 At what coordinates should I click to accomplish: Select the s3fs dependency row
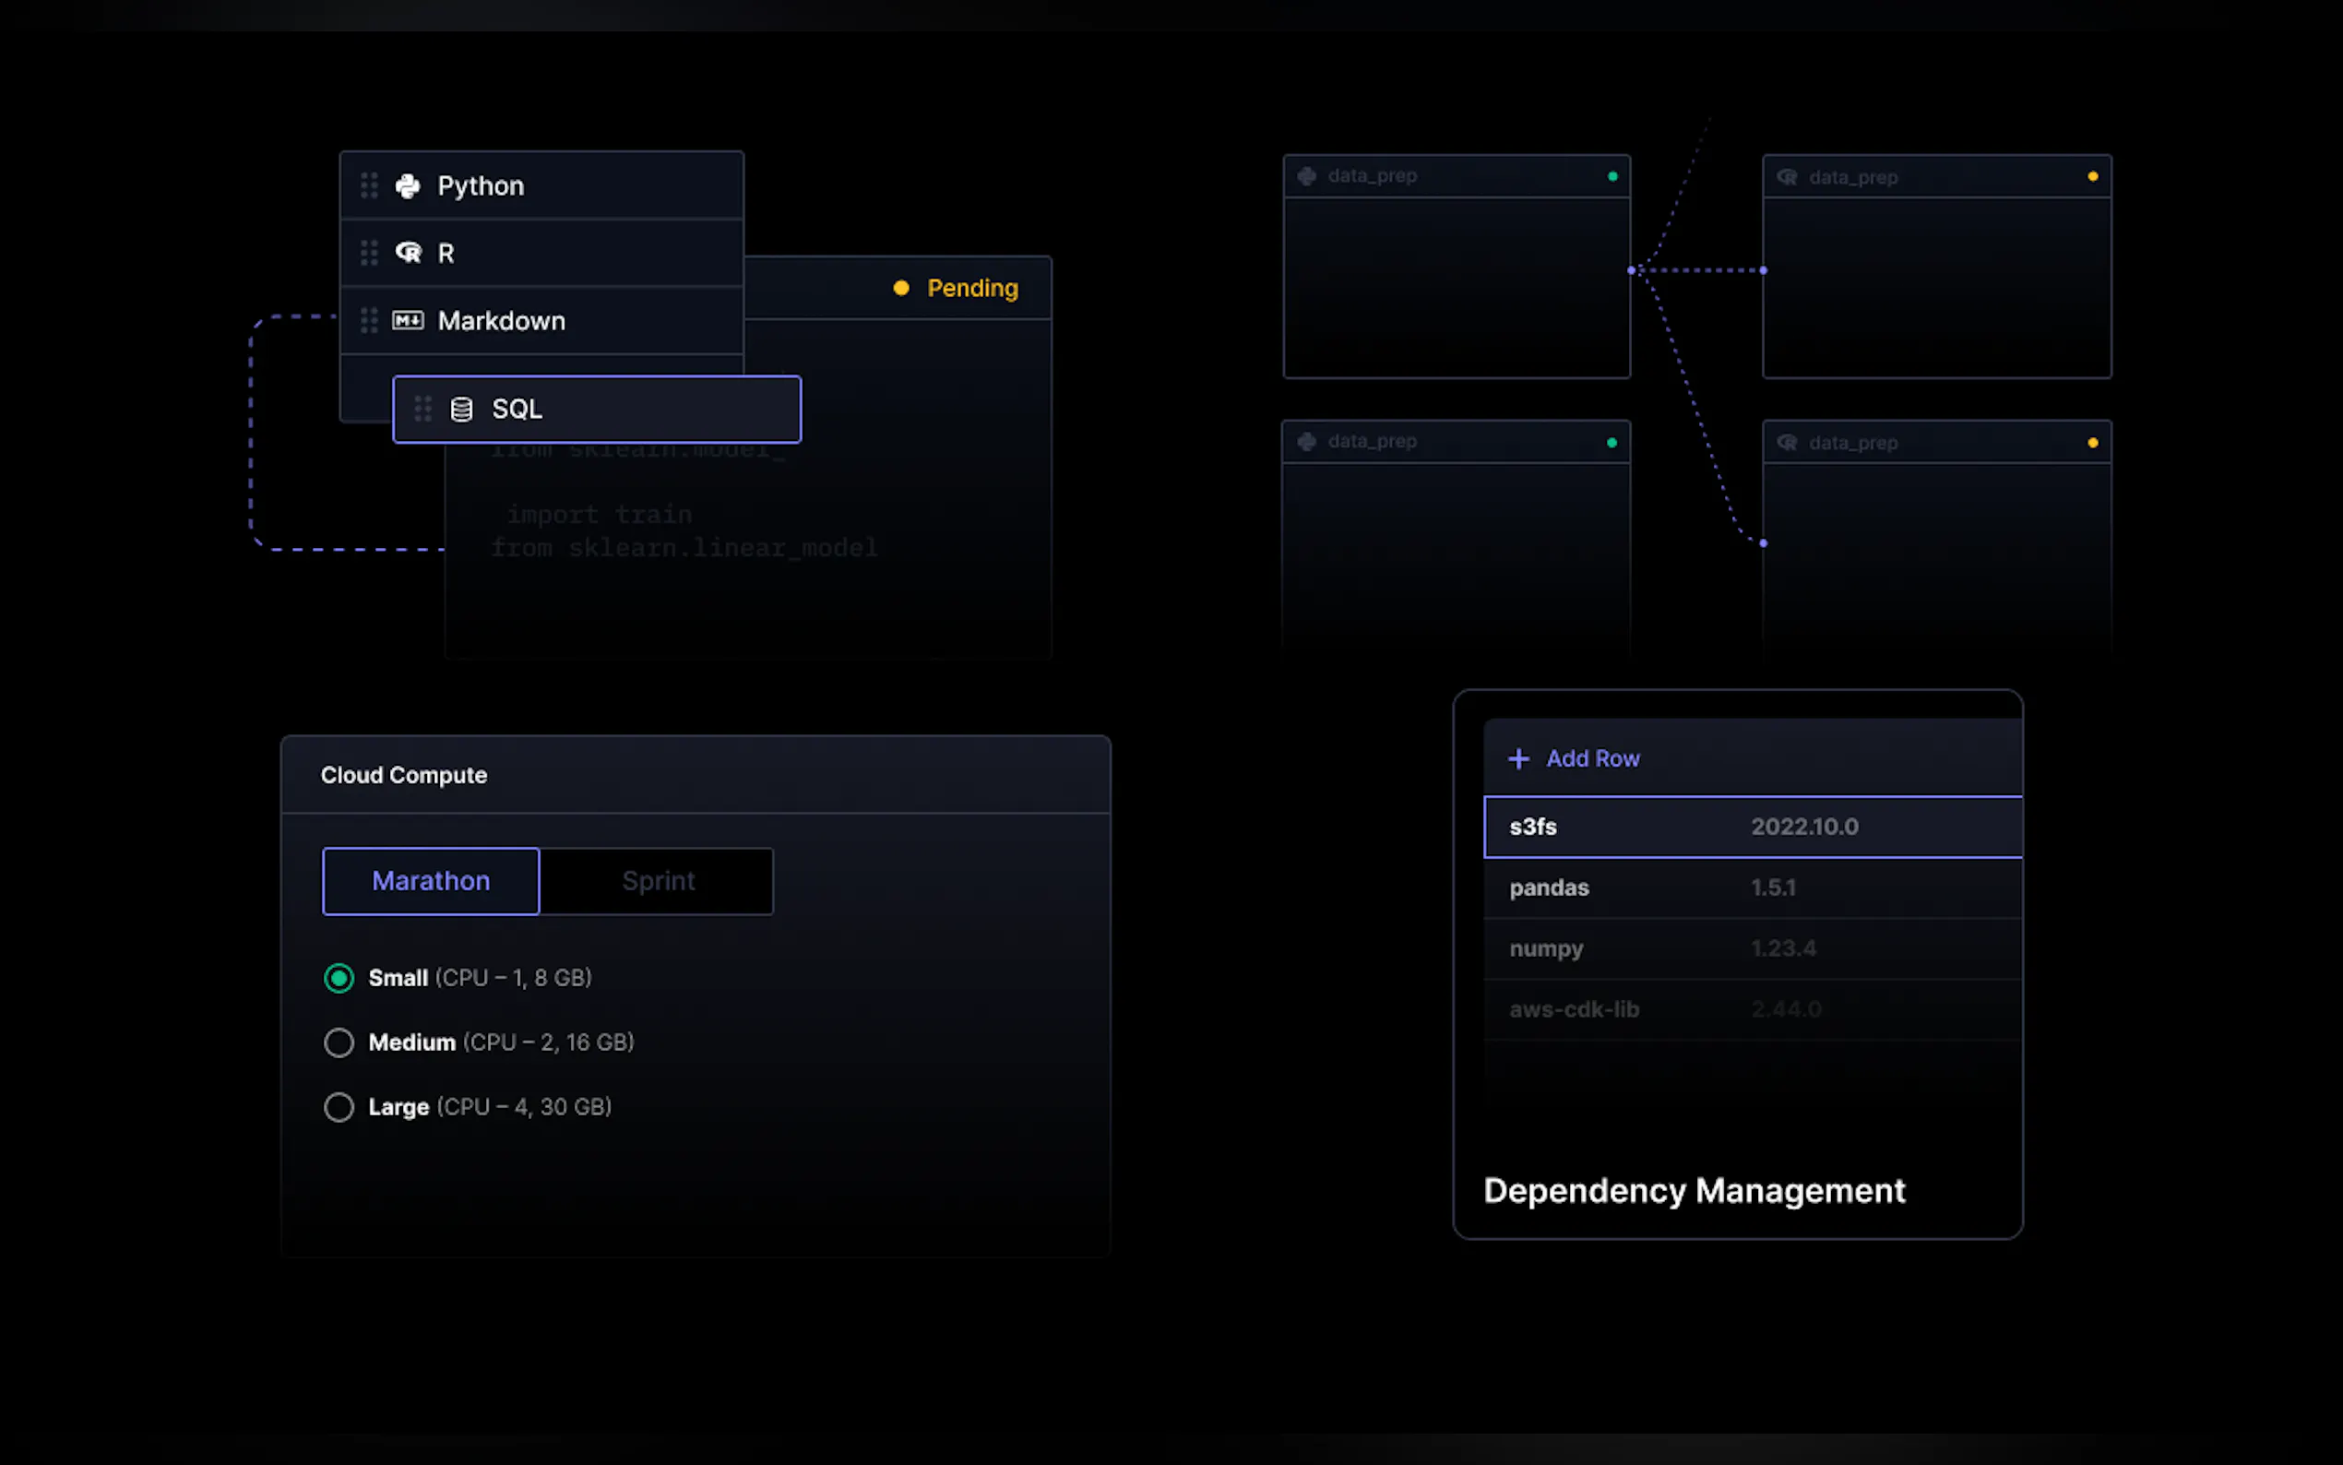(1533, 828)
